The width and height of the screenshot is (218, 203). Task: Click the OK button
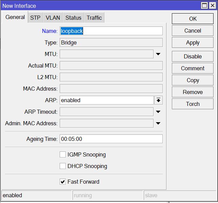(193, 19)
